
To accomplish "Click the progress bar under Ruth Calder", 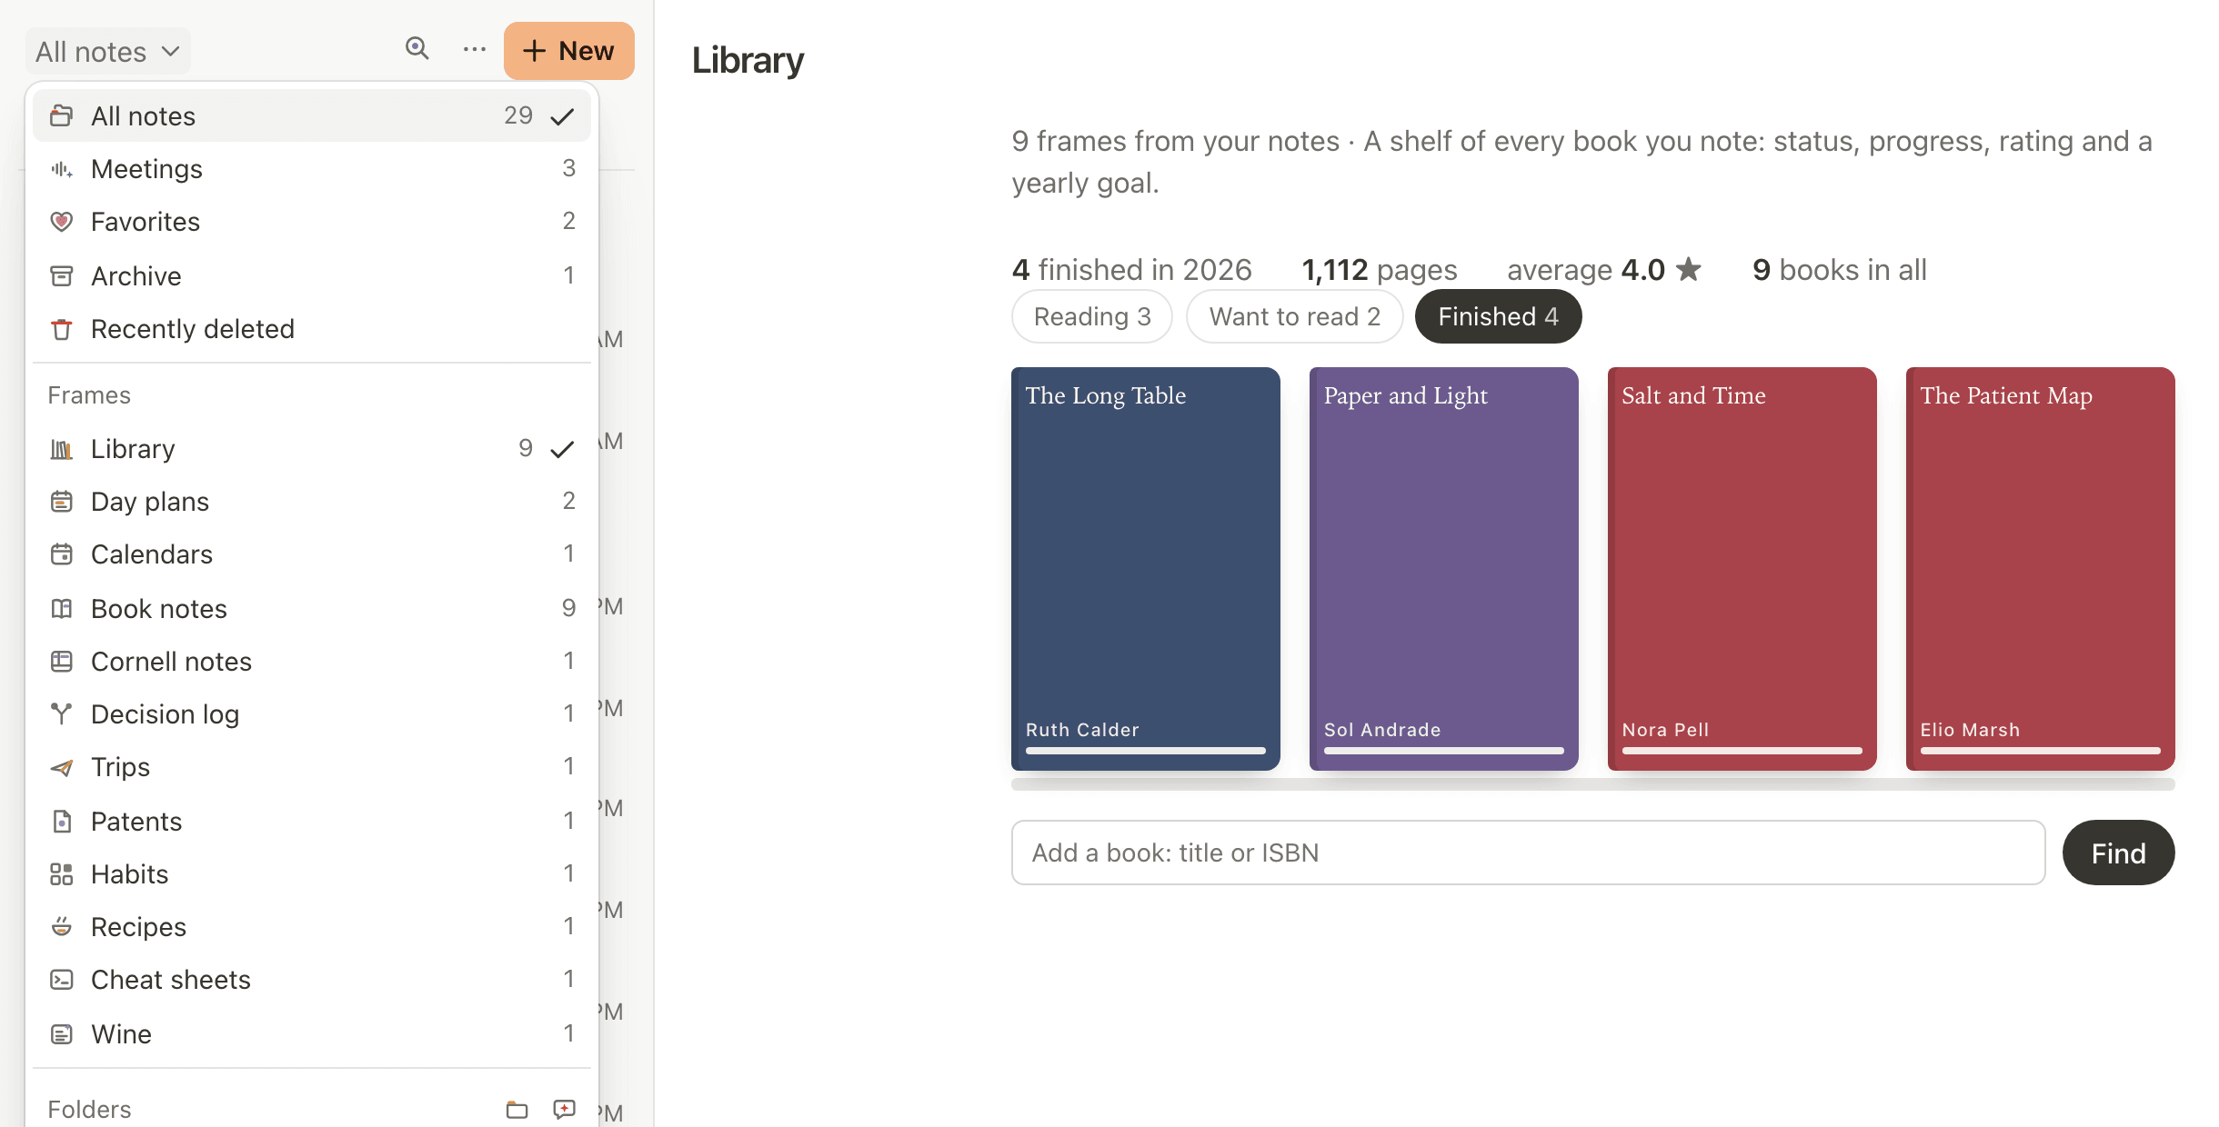I will tap(1146, 751).
